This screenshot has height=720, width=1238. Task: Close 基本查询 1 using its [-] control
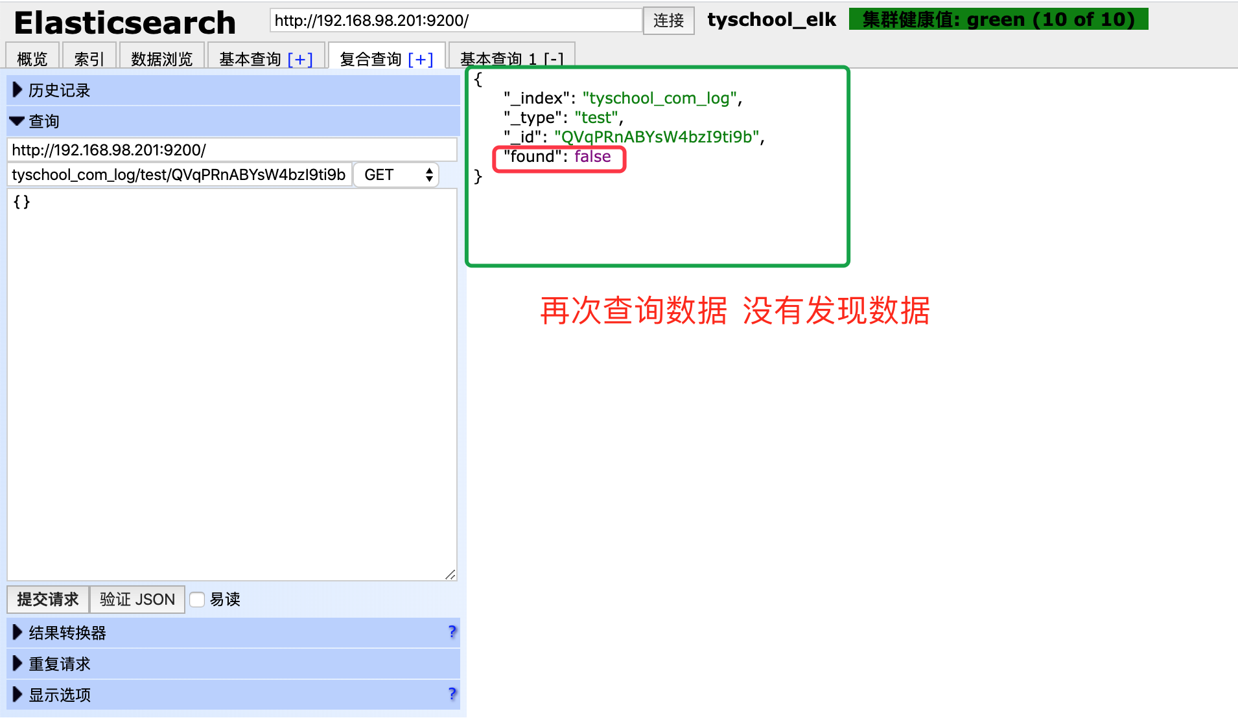[554, 58]
